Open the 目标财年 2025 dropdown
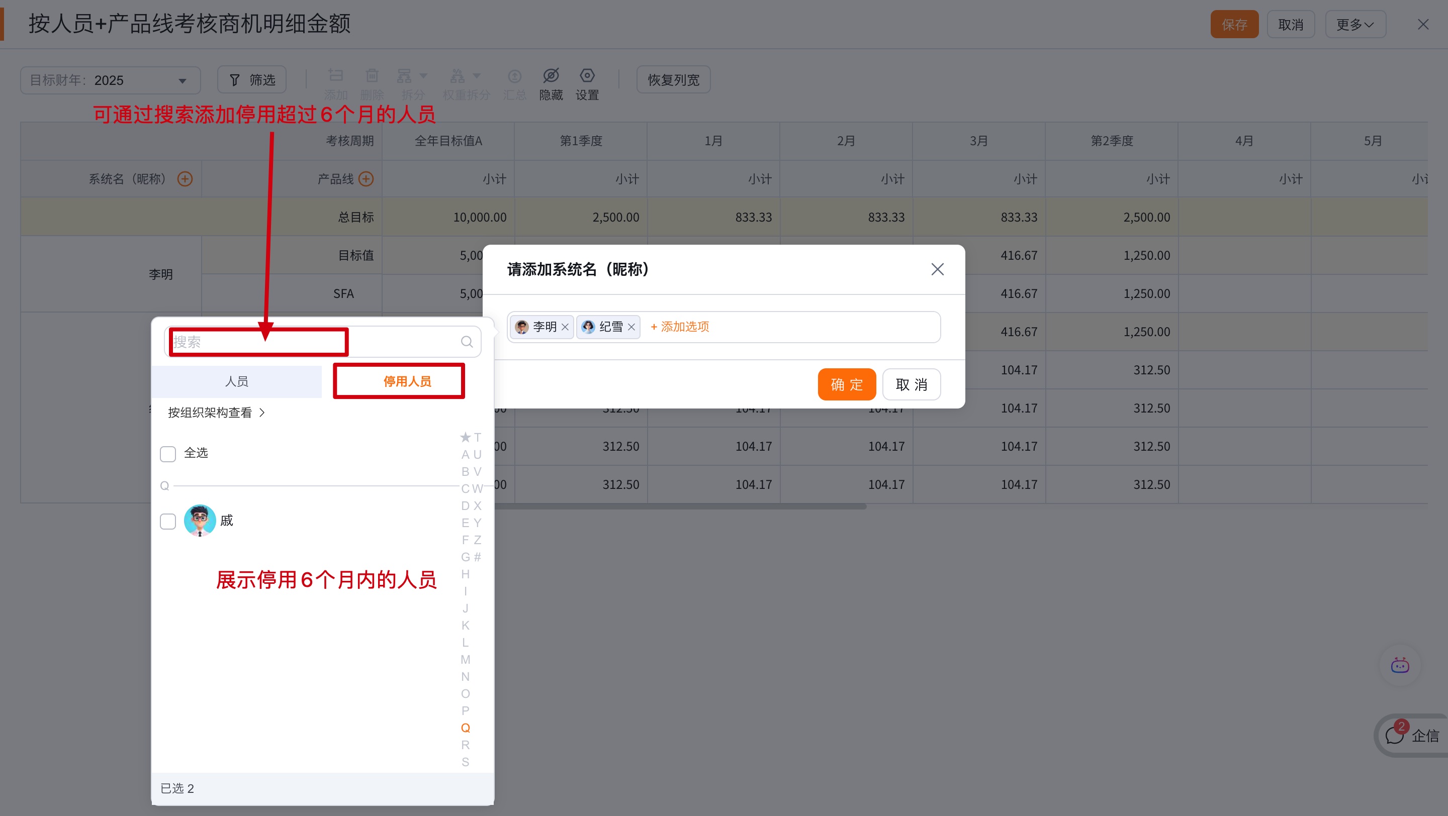Image resolution: width=1448 pixels, height=816 pixels. pos(110,80)
